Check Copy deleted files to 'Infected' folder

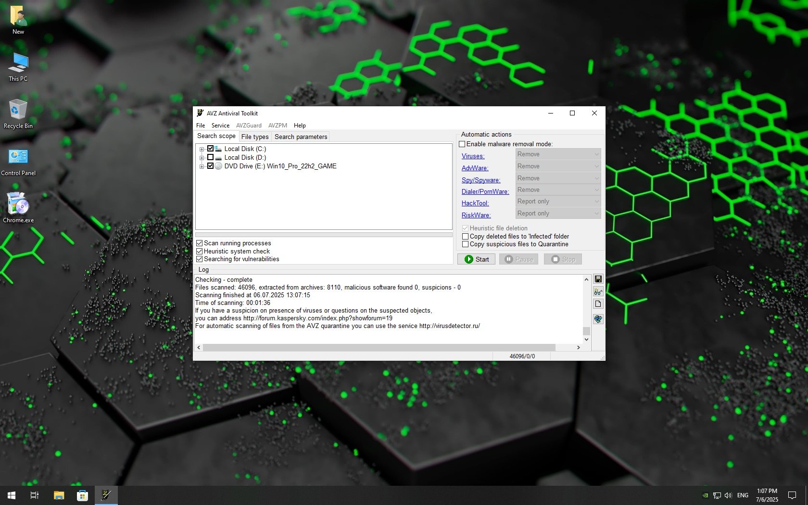(x=465, y=236)
